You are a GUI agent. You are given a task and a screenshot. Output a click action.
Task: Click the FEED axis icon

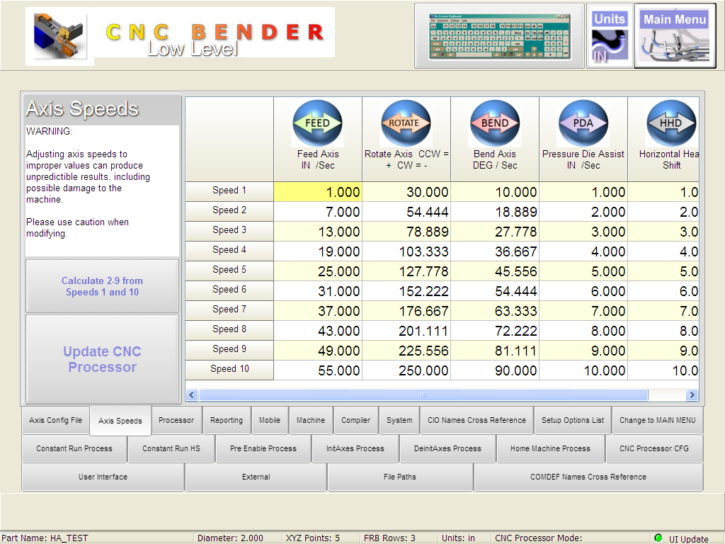pos(317,123)
